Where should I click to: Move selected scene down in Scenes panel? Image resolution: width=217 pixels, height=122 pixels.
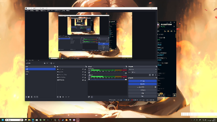(37, 97)
